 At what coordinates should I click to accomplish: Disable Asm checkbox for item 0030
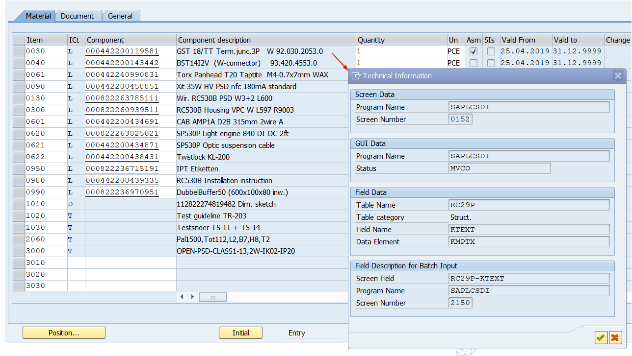(474, 51)
